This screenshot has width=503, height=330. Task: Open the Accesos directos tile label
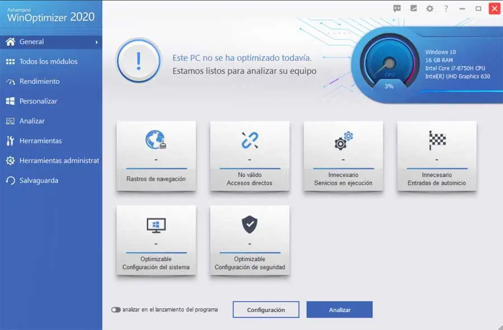tap(250, 183)
